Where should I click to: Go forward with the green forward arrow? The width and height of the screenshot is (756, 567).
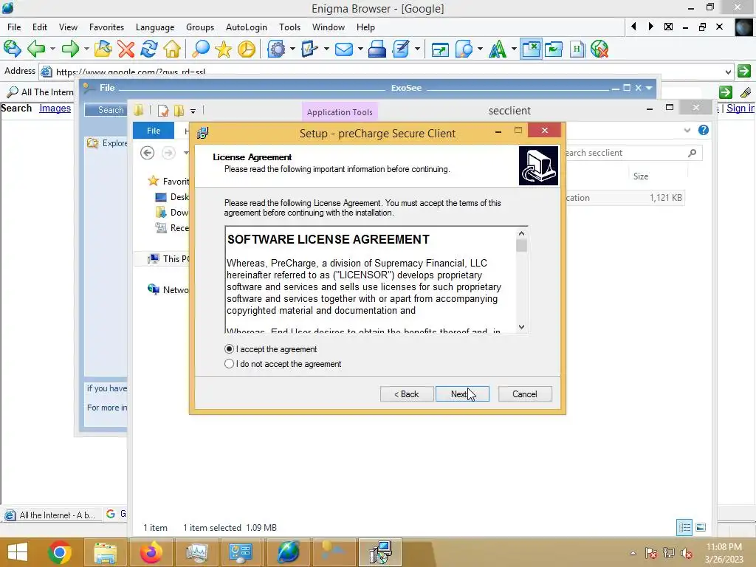tap(70, 49)
